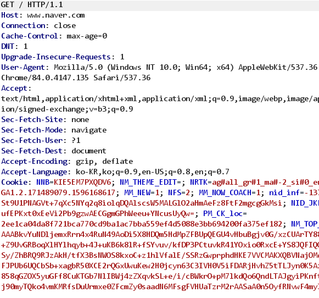319x298 pixels.
Task: Click the GA1.2.171489079.1596168617 value
Action: [x=58, y=192]
